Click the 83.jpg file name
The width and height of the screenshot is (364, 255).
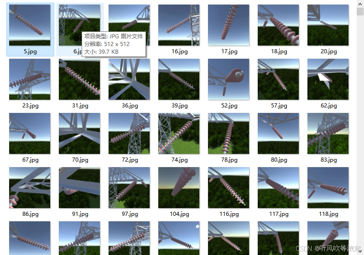pyautogui.click(x=329, y=160)
